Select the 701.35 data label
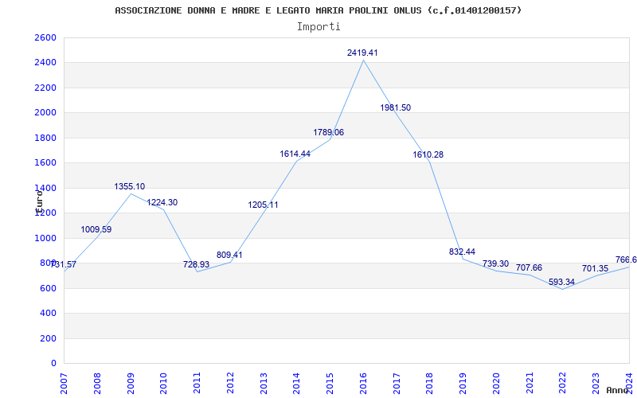The image size is (637, 398). click(x=595, y=268)
